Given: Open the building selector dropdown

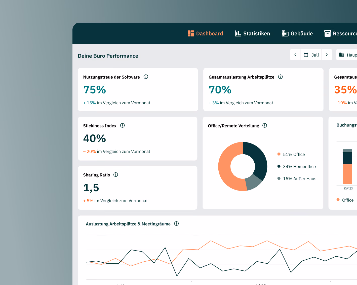Looking at the screenshot, I should 347,55.
